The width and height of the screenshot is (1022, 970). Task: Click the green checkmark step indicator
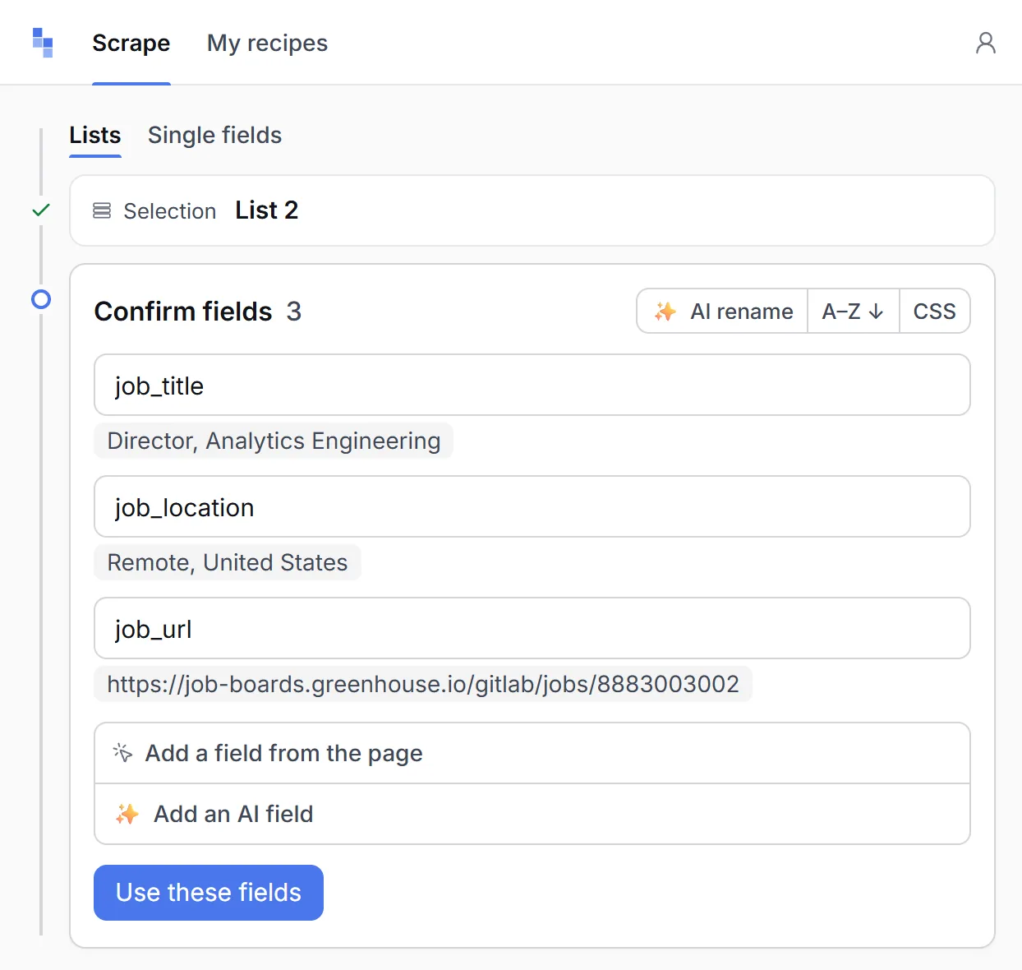tap(41, 210)
